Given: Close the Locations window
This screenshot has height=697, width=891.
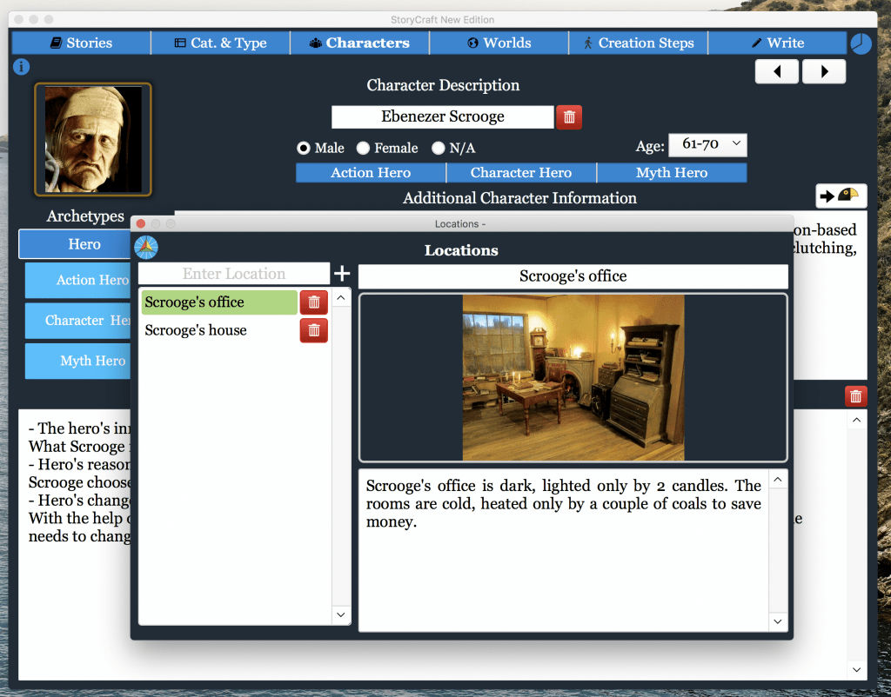Looking at the screenshot, I should pos(141,223).
